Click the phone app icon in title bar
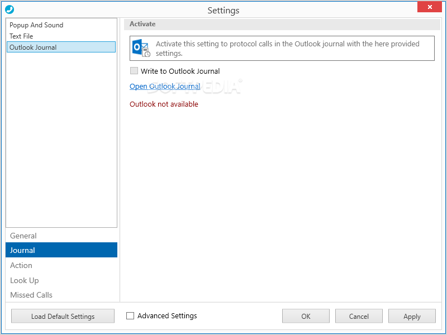 (9, 9)
